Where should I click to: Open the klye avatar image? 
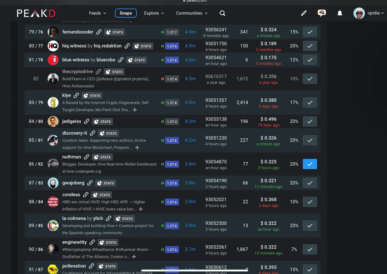(53, 102)
